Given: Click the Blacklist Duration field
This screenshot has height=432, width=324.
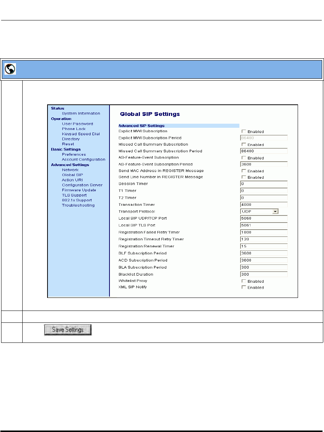Looking at the screenshot, I should pos(264,275).
